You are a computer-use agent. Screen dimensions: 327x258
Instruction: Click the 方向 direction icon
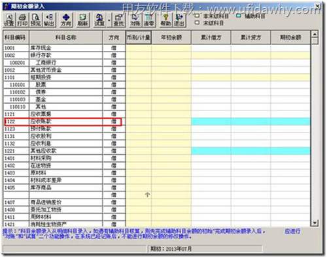pyautogui.click(x=66, y=20)
